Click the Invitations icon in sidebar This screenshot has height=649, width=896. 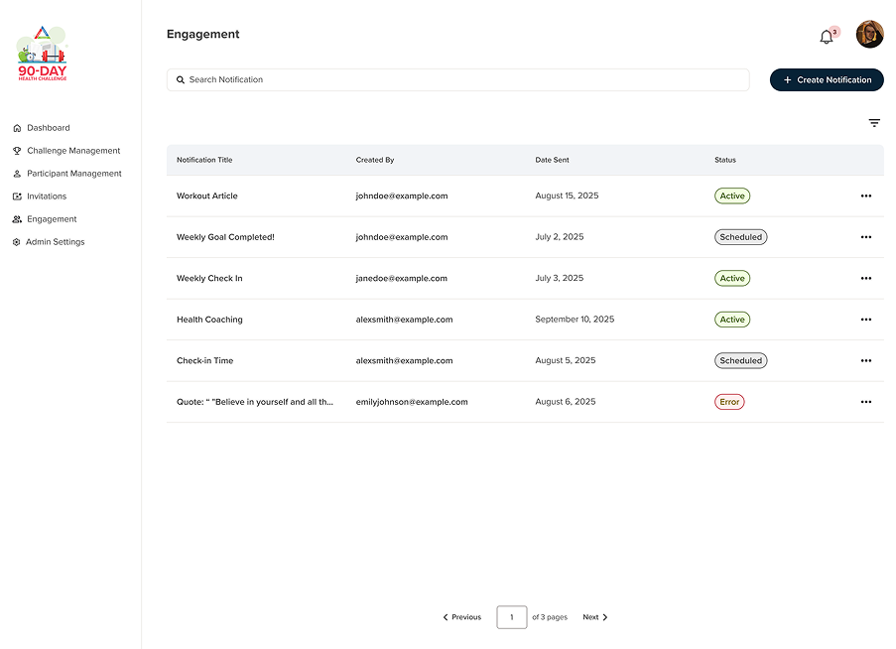[x=17, y=196]
